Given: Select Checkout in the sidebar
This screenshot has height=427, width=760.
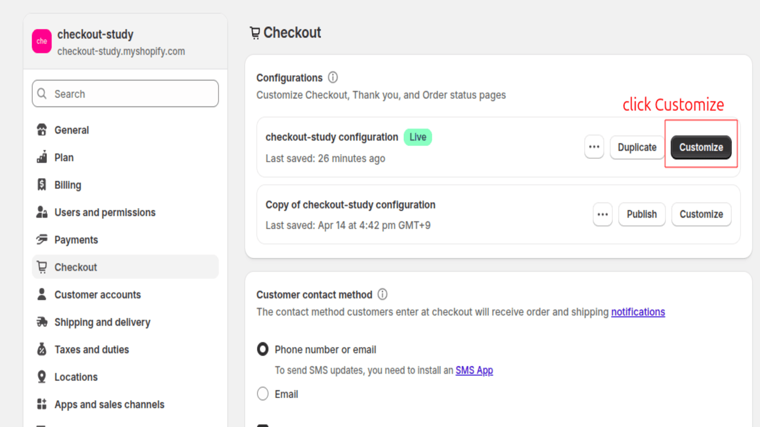Looking at the screenshot, I should click(125, 267).
